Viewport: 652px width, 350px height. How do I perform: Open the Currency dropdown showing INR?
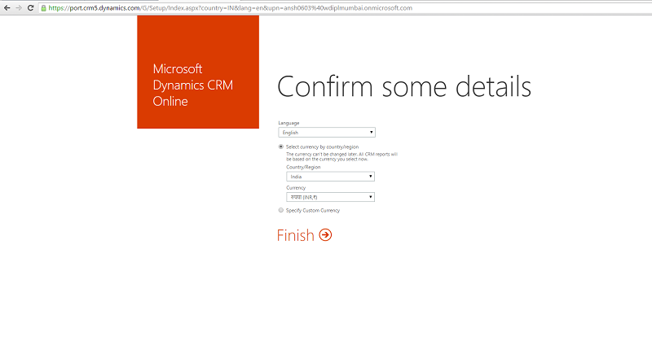pos(331,197)
